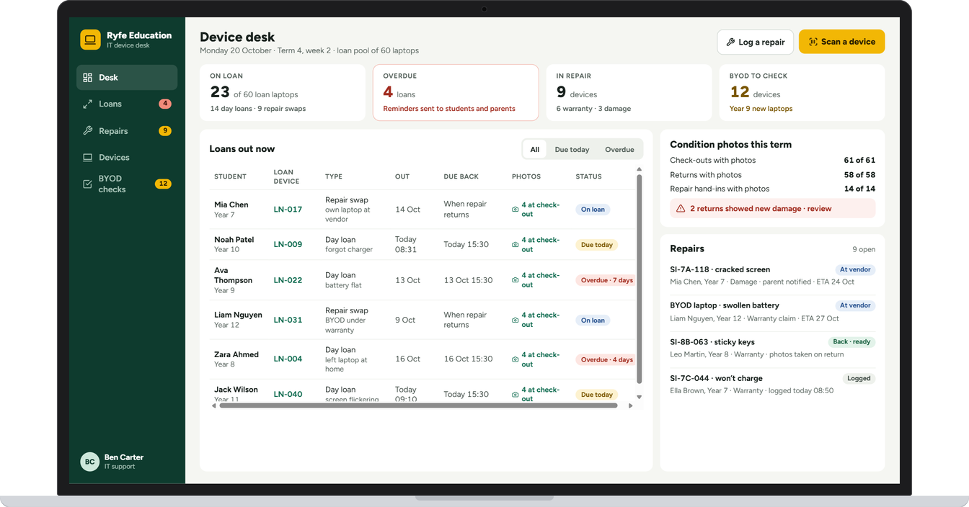Click the table's horizontal scroll right arrow

tap(630, 405)
